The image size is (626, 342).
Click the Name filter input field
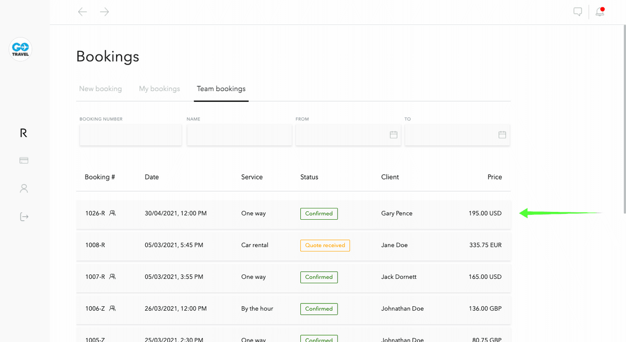pyautogui.click(x=239, y=135)
